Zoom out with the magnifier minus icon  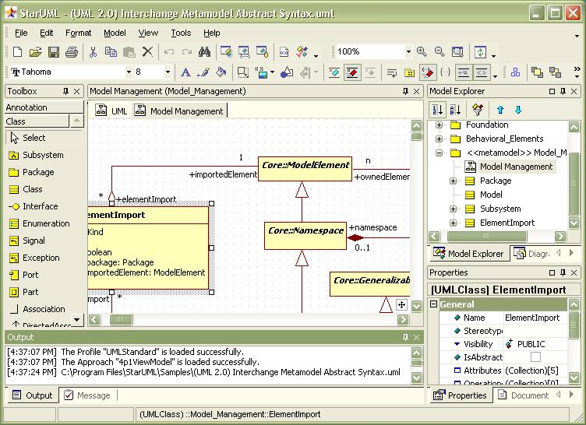[439, 52]
